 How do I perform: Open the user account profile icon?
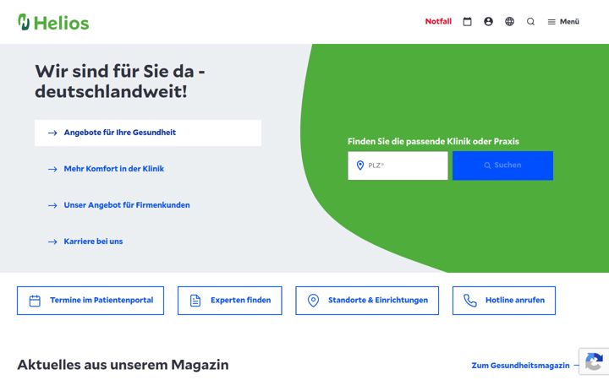pyautogui.click(x=488, y=22)
